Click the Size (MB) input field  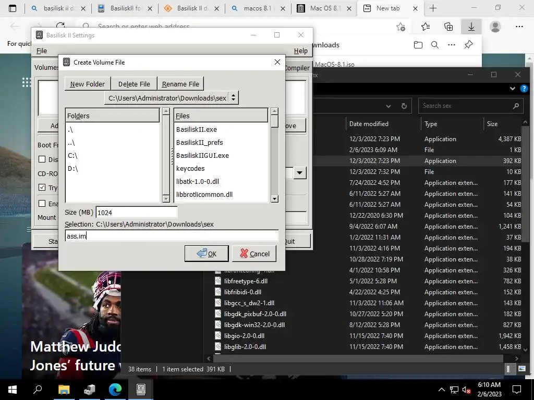(137, 213)
